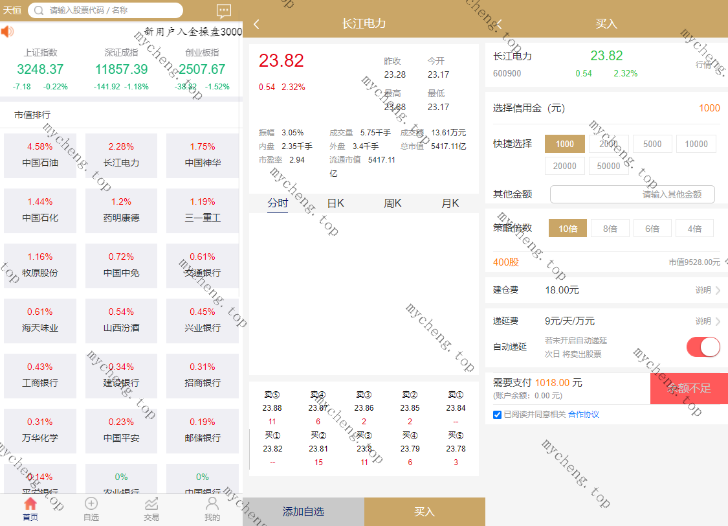Image resolution: width=728 pixels, height=526 pixels.
Task: Select the 1000 credit amount option
Action: pyautogui.click(x=564, y=144)
